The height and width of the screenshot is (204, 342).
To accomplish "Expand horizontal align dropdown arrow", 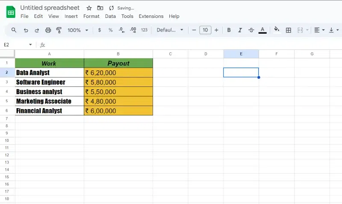I will point(324,30).
